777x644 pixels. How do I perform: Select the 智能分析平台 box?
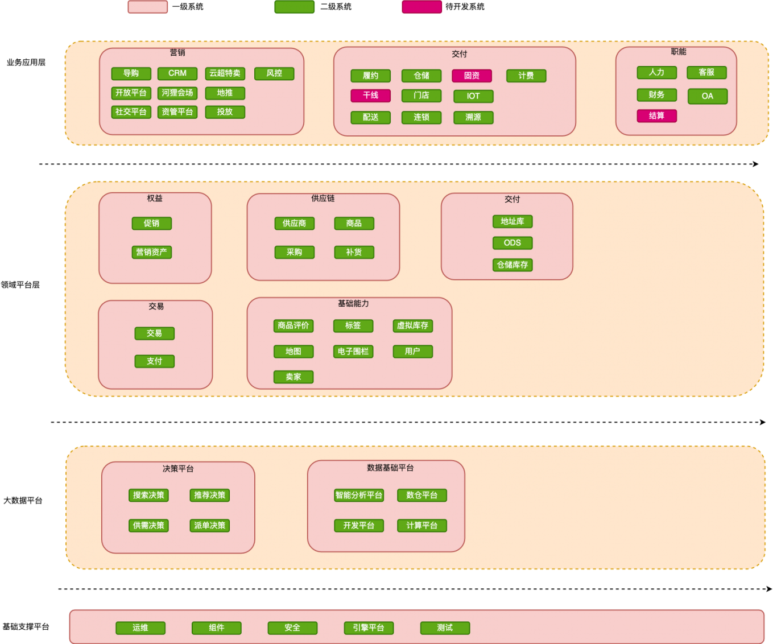click(359, 496)
